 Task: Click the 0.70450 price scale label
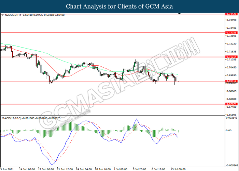click(x=231, y=67)
